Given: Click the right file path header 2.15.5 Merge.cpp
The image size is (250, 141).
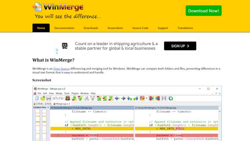Looking at the screenshot, I should tap(177, 108).
